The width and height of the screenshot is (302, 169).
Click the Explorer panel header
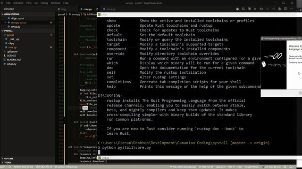9,9
